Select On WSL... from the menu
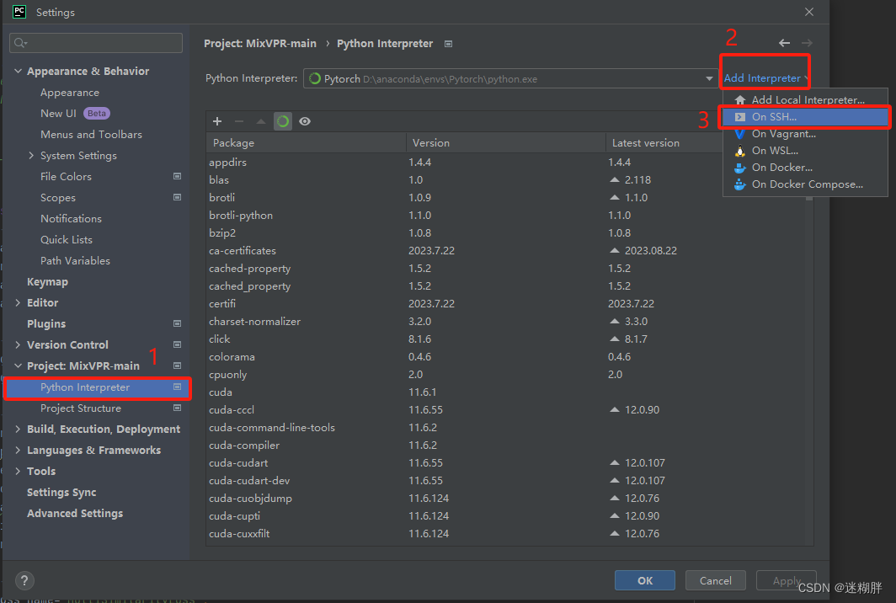 (x=805, y=151)
